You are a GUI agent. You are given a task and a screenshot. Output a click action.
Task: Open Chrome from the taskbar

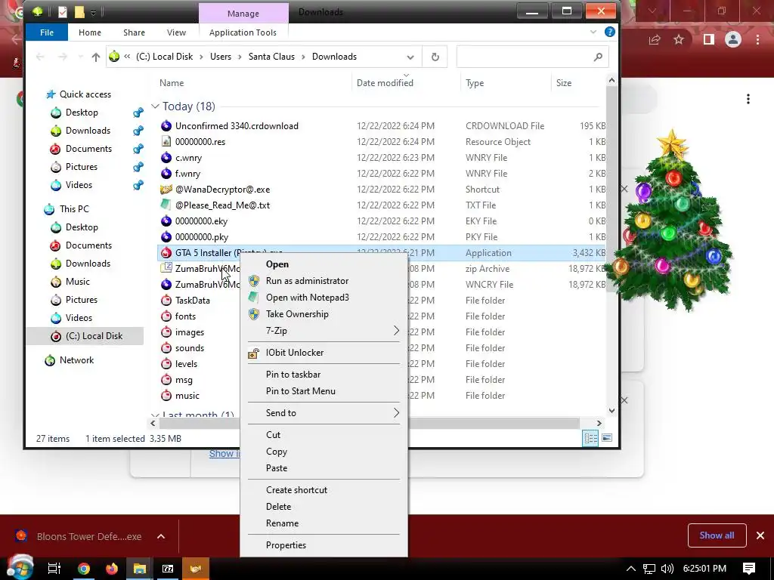click(x=84, y=569)
